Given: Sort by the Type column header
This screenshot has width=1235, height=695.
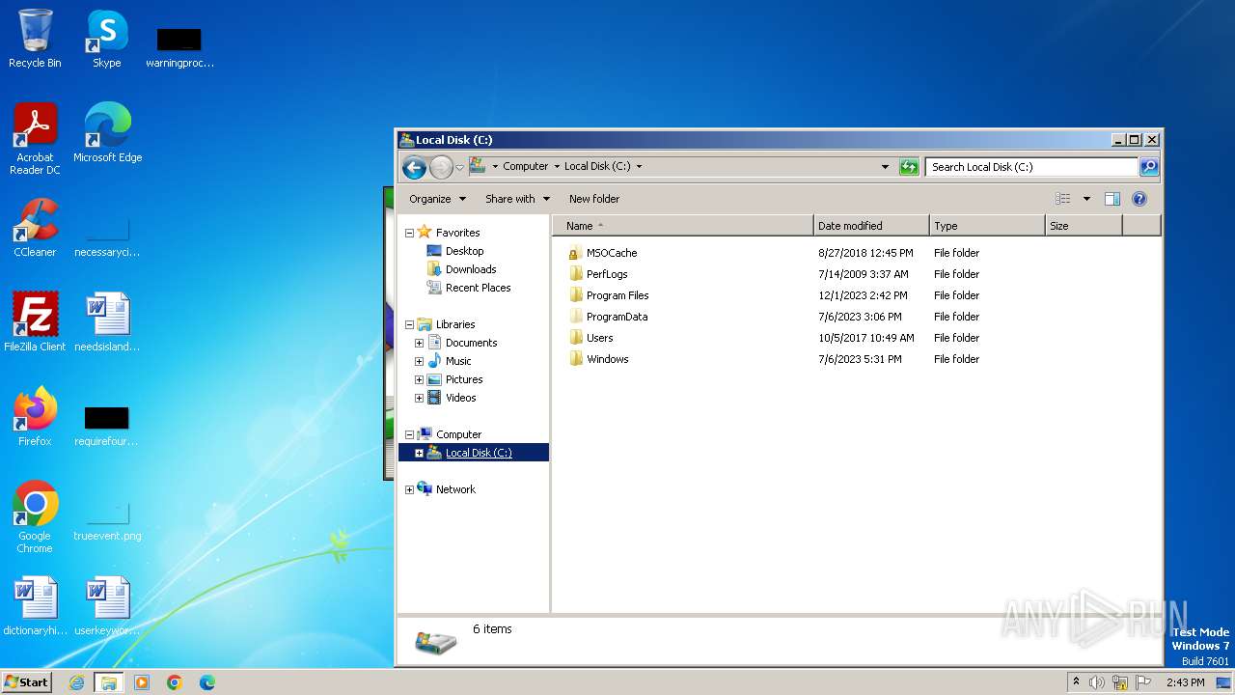Looking at the screenshot, I should 987,226.
